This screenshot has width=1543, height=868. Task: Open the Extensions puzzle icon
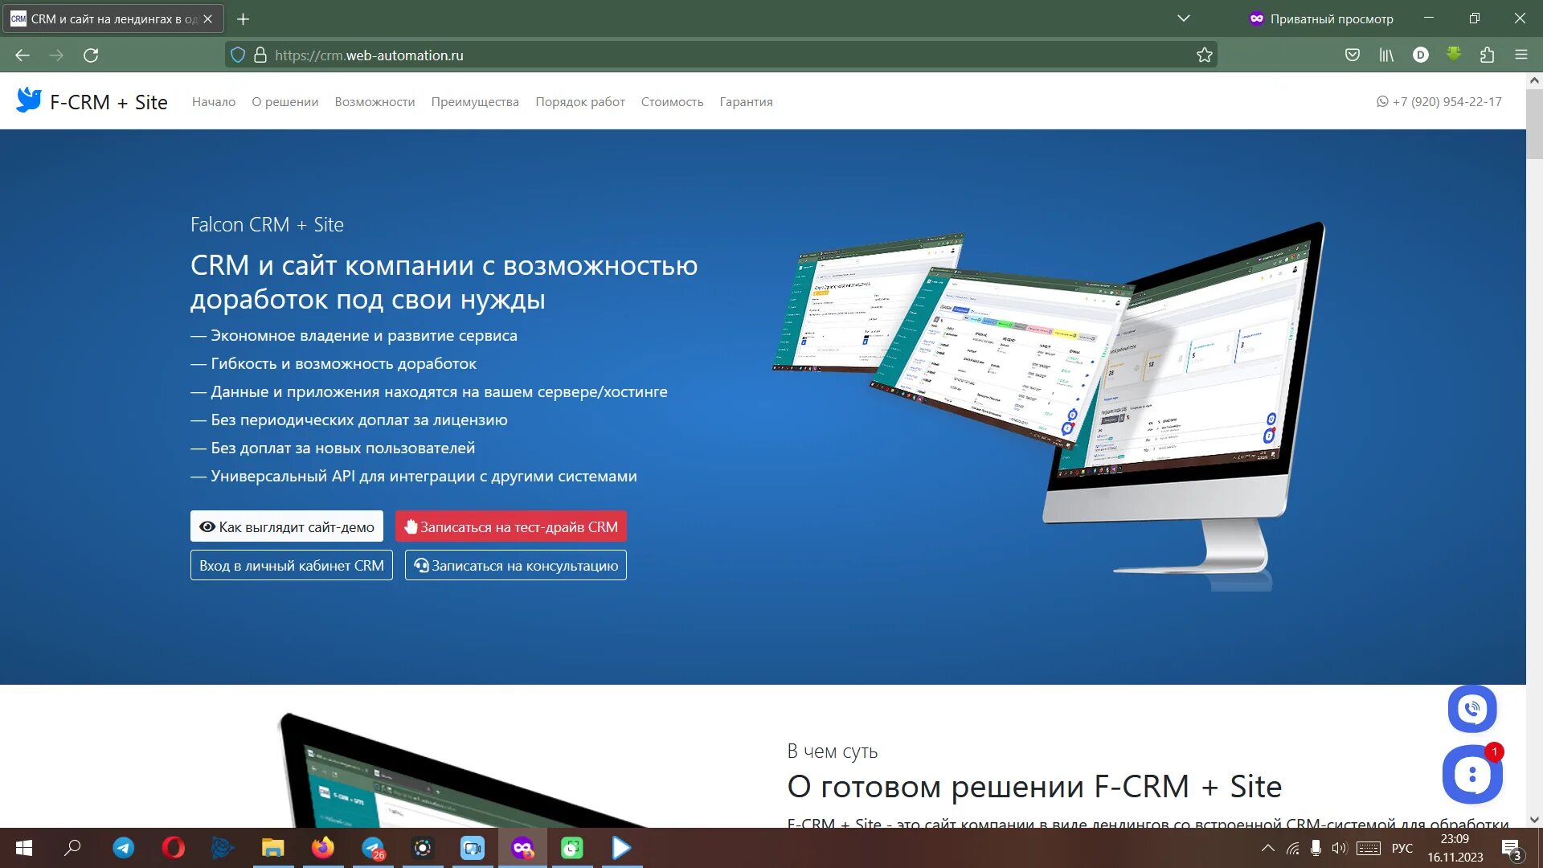[1488, 55]
